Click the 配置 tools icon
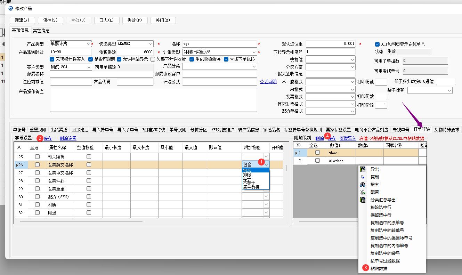Image resolution: width=462 pixels, height=275 pixels. pos(363,192)
